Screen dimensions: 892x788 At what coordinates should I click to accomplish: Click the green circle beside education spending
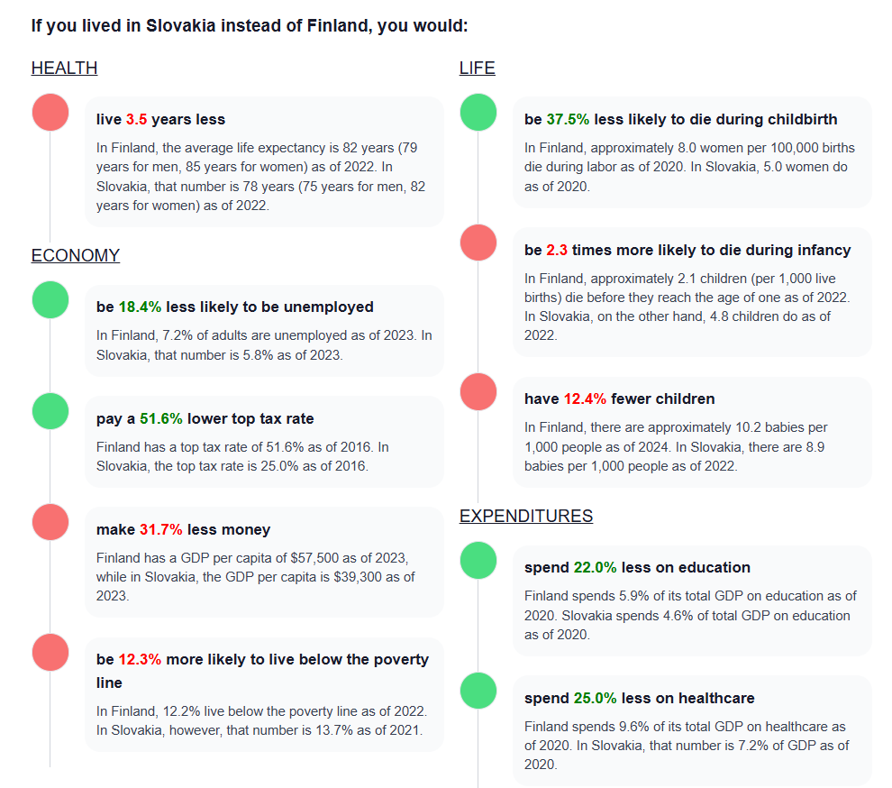pos(478,560)
